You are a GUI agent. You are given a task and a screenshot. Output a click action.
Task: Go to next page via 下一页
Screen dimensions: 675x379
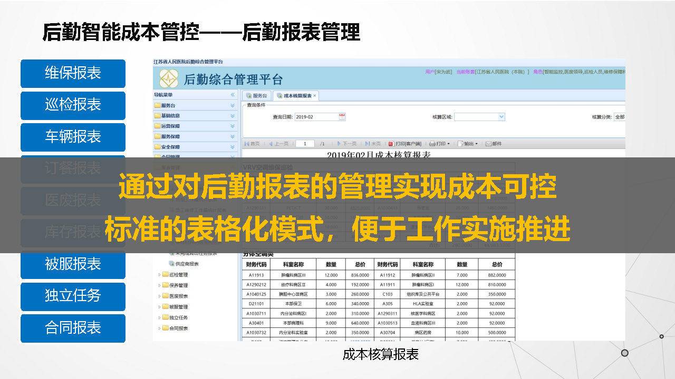[346, 143]
